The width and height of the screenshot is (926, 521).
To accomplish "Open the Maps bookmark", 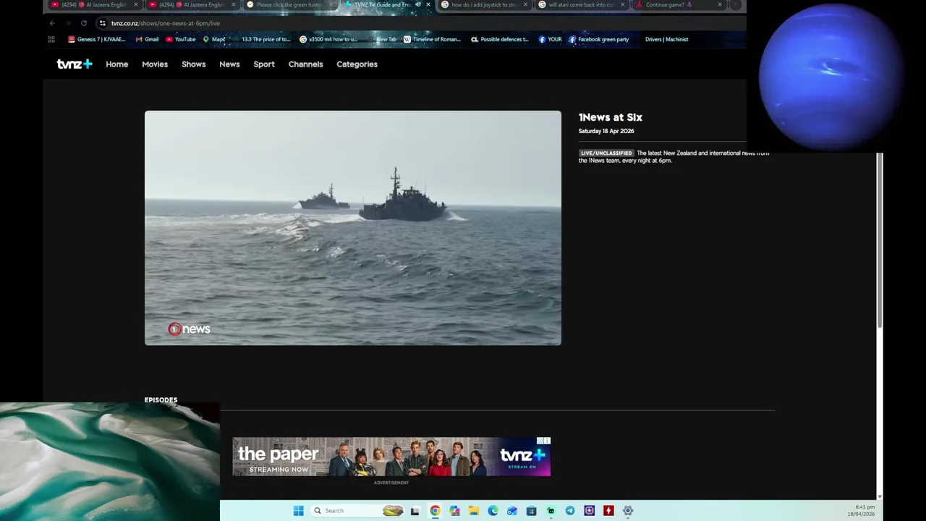I will (214, 39).
